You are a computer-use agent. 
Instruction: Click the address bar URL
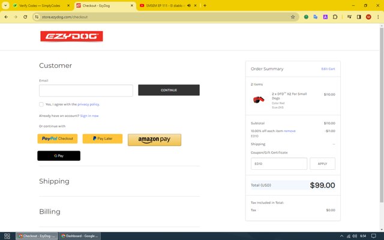click(65, 17)
